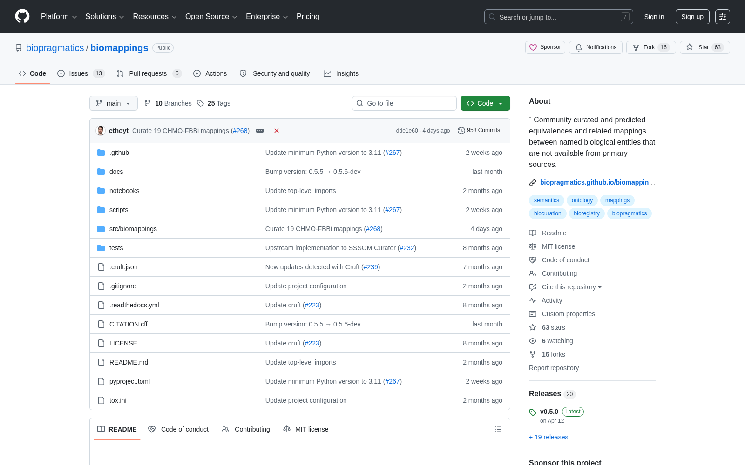The height and width of the screenshot is (465, 745).
Task: Switch to the Pull requests tab
Action: pos(149,73)
